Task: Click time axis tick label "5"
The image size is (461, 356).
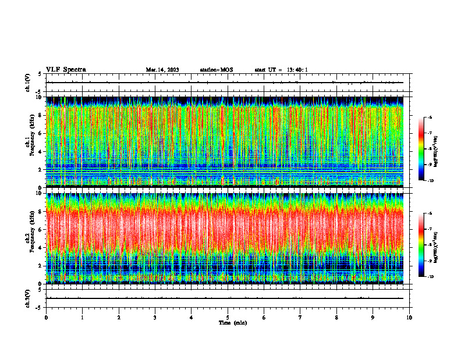Action: 228,318
